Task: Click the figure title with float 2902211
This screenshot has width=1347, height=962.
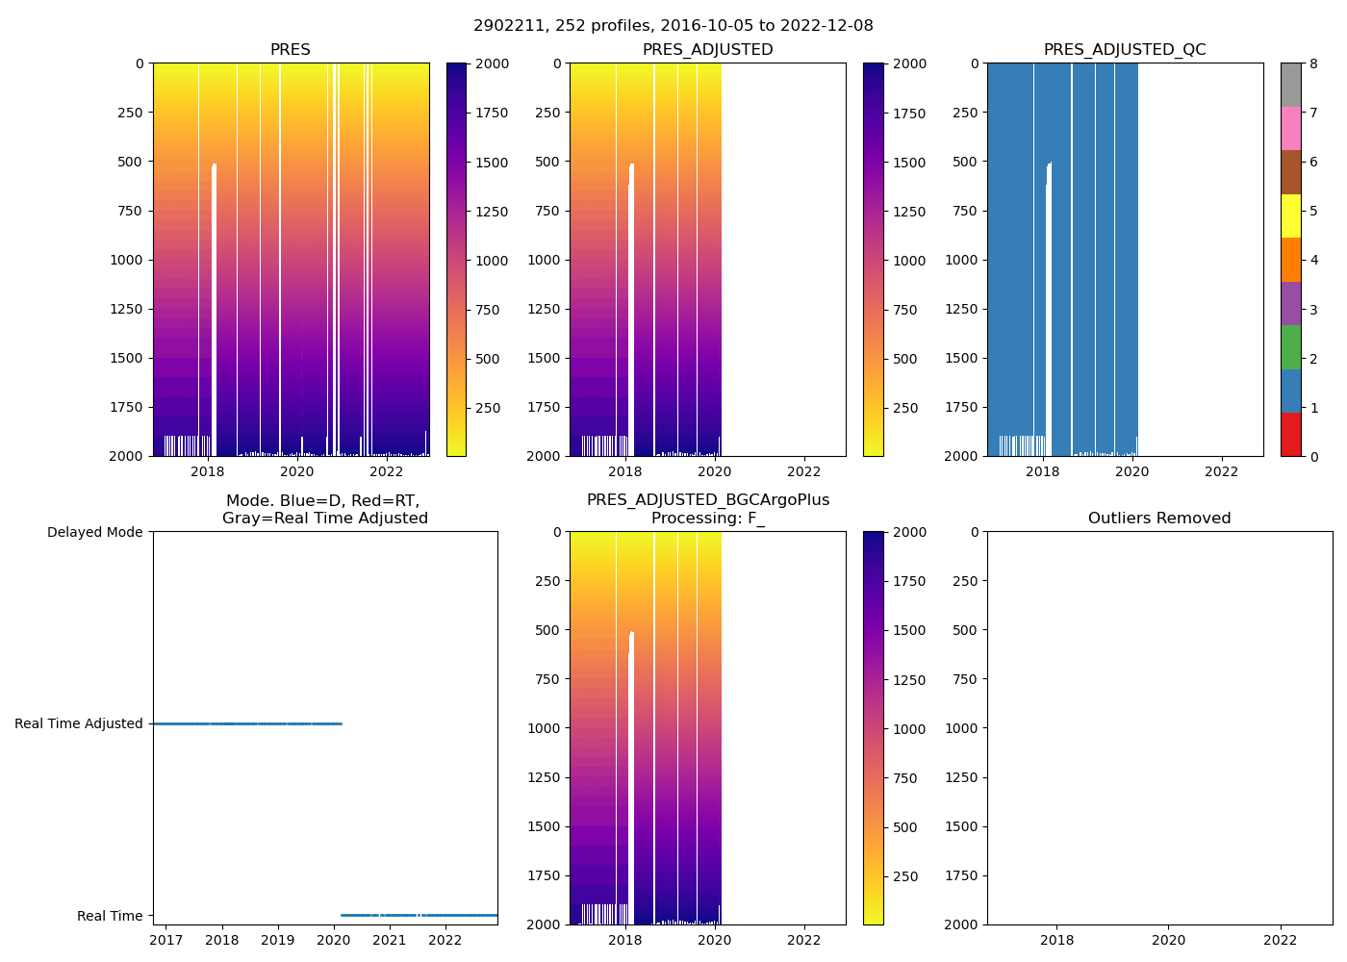Action: pos(673,26)
